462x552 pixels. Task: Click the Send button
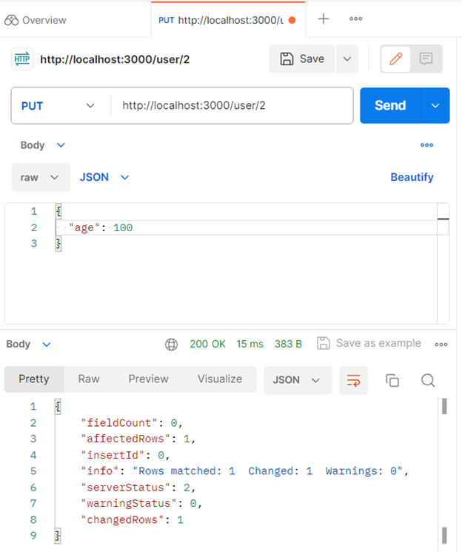click(390, 106)
